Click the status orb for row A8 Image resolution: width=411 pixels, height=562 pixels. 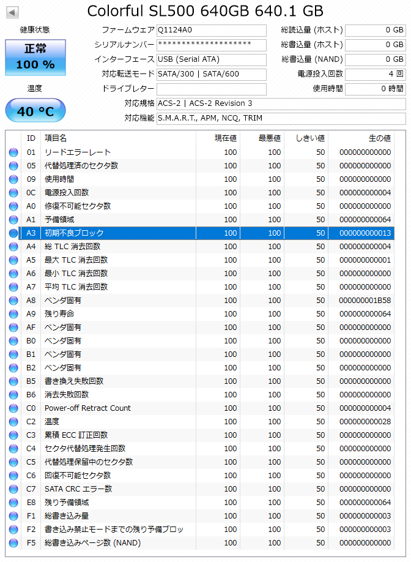tap(13, 301)
